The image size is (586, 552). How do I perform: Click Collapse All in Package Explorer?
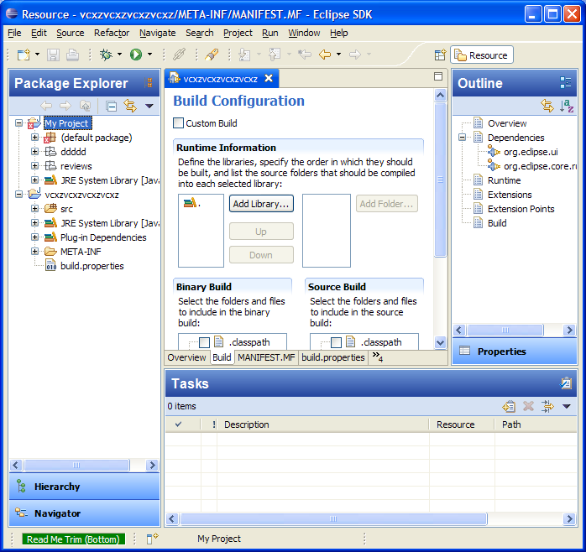(x=112, y=106)
